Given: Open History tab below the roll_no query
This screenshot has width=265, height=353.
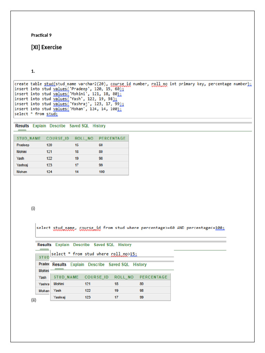Looking at the screenshot, I should [140, 264].
